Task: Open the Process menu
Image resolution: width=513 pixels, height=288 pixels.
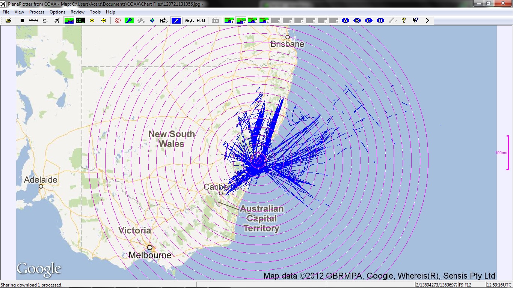Action: point(37,12)
